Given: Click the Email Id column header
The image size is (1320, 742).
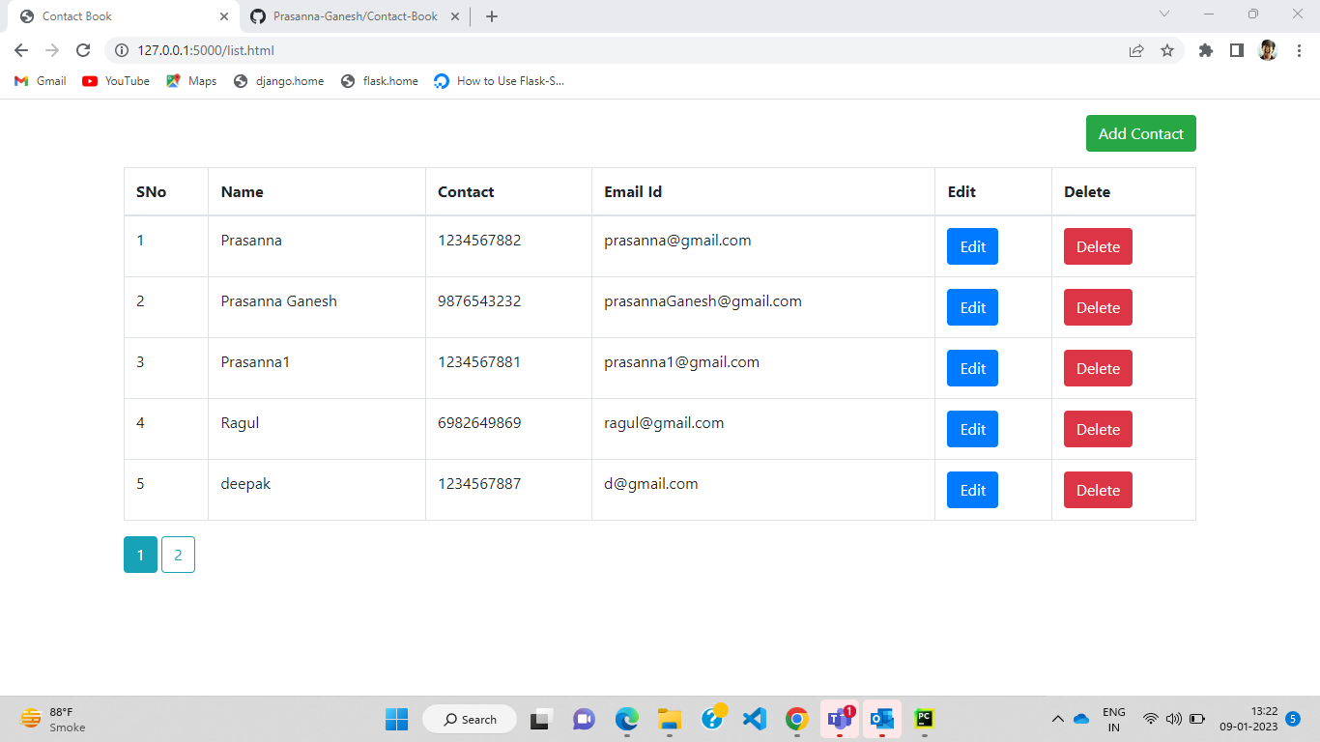Looking at the screenshot, I should (x=633, y=191).
